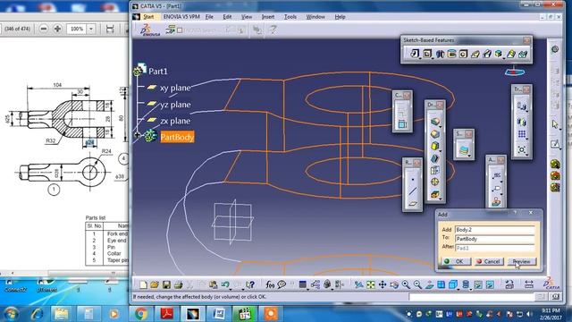Click the Zoom Out magnifier icon
Viewport: 572px width, 322px height.
[417, 284]
